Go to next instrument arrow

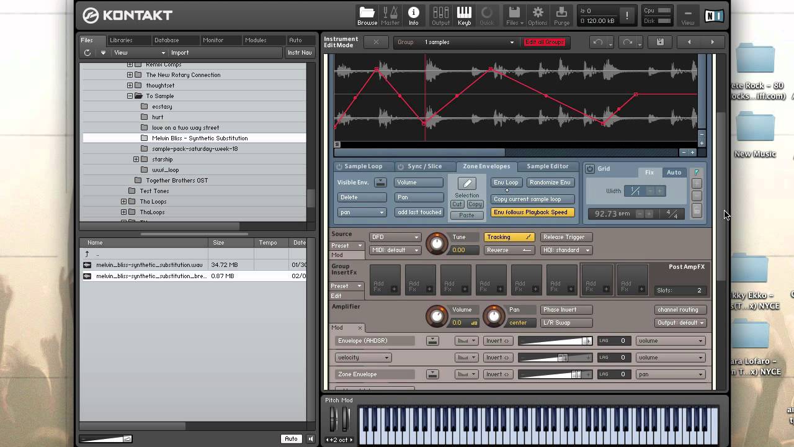coord(712,42)
